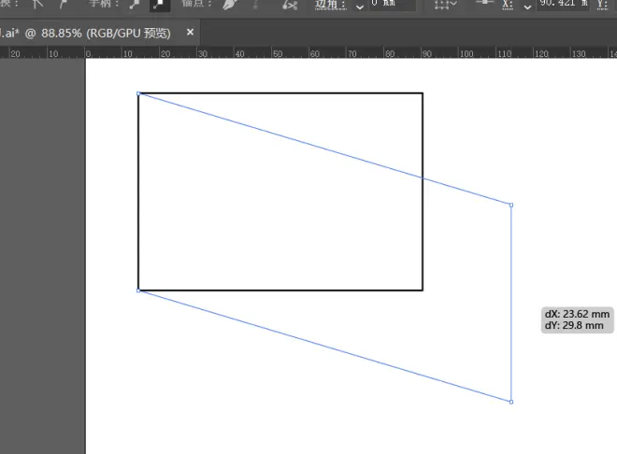Click top-left anchor point of rectangle
The height and width of the screenshot is (454, 617).
[x=138, y=93]
